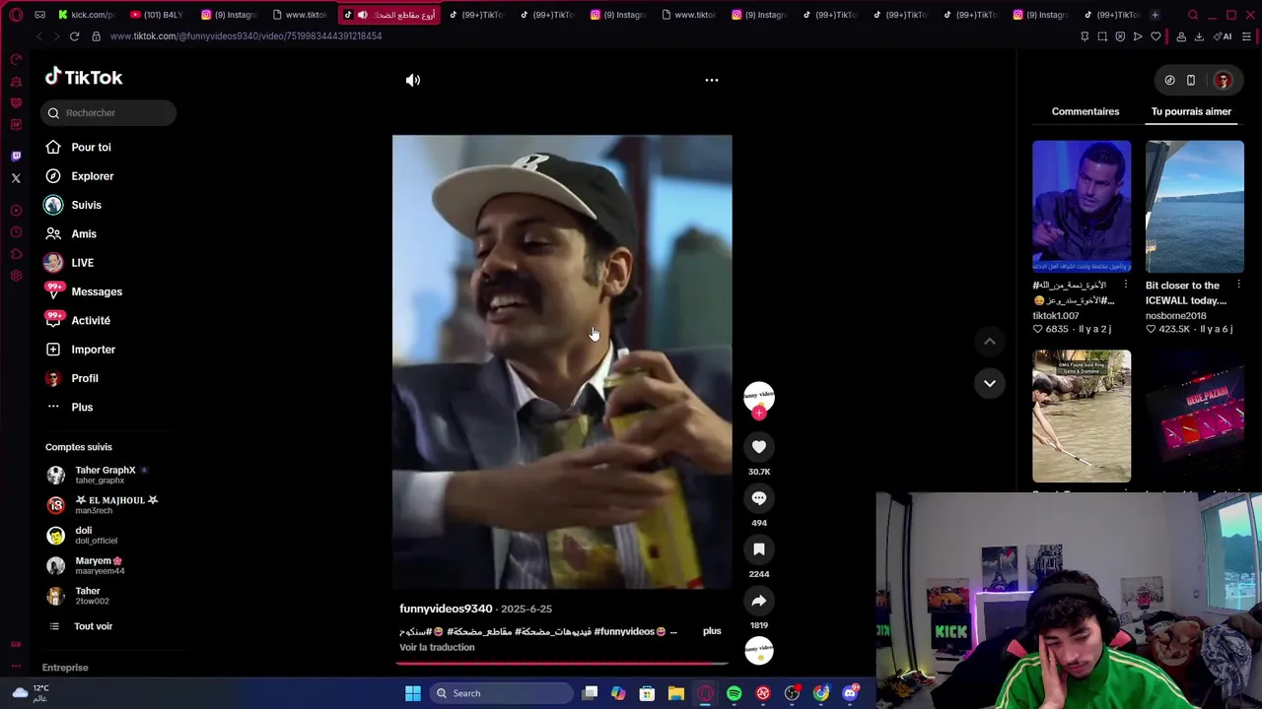This screenshot has width=1262, height=709.
Task: Follow funny videos via red plus badge
Action: point(759,414)
